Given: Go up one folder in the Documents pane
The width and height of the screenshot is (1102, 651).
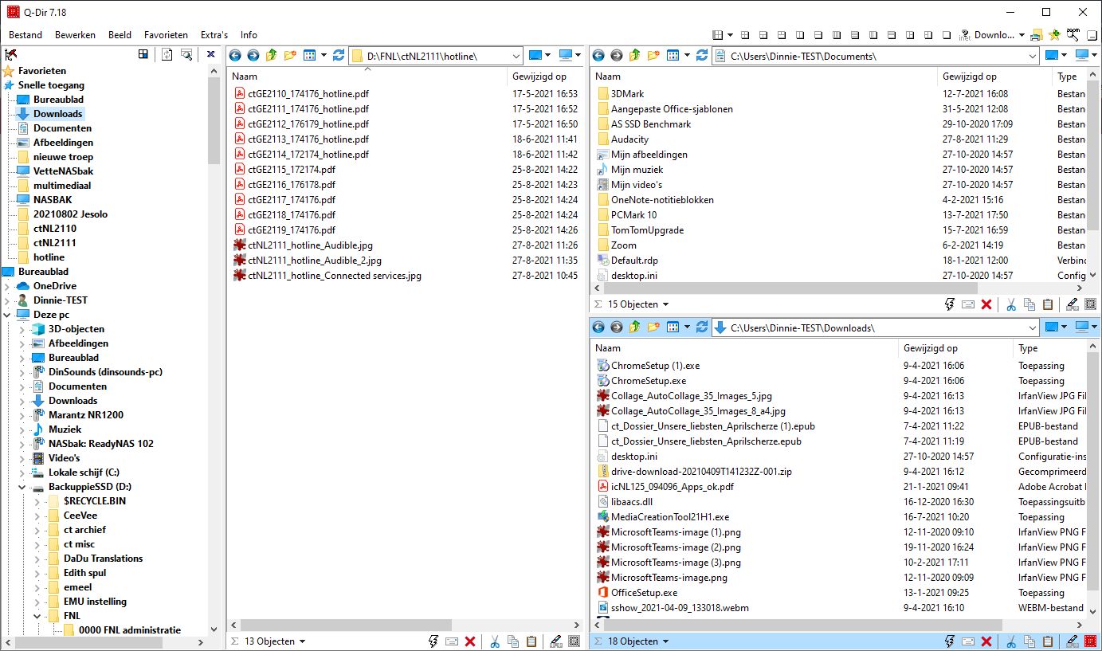Looking at the screenshot, I should coord(634,56).
